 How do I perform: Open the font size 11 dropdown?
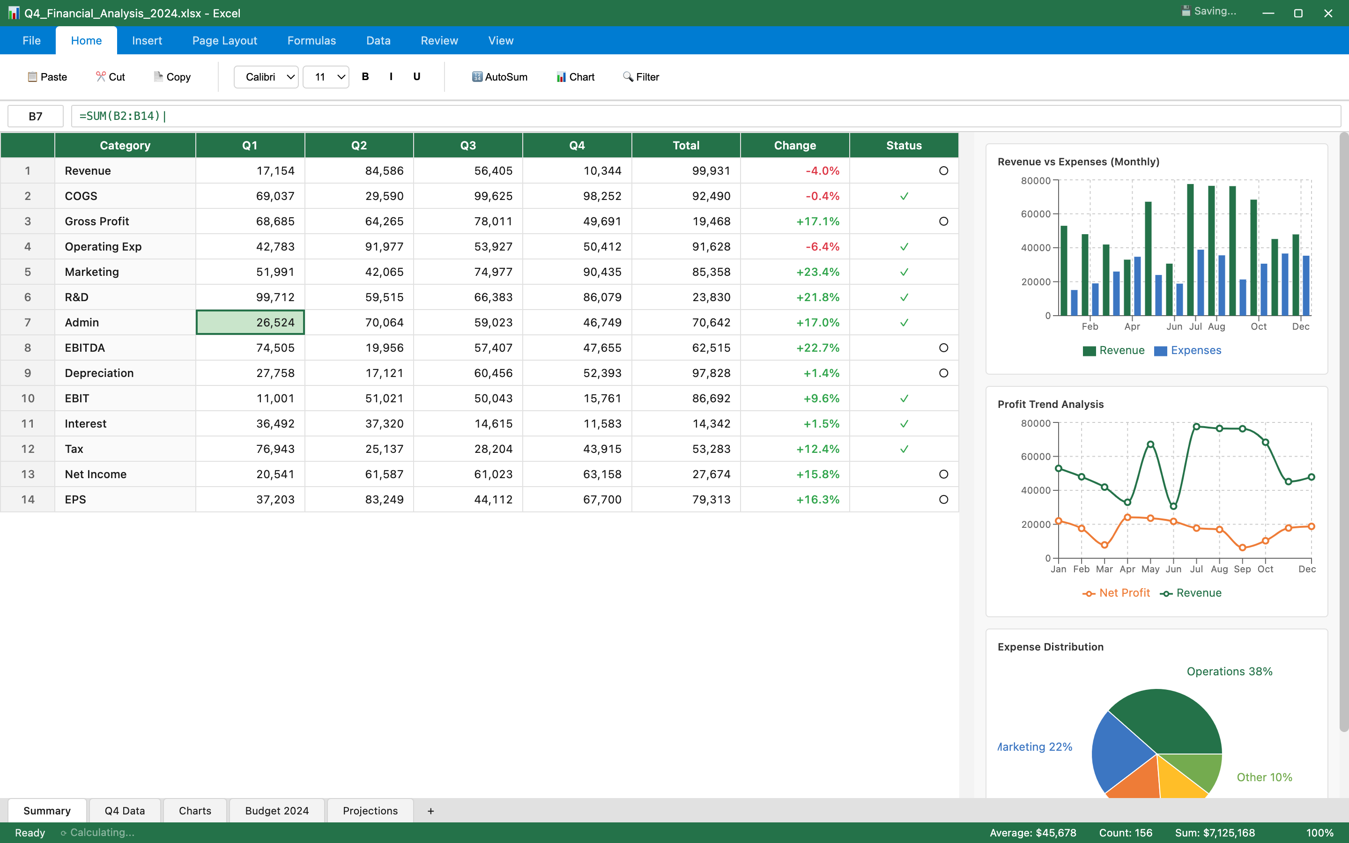[x=326, y=77]
